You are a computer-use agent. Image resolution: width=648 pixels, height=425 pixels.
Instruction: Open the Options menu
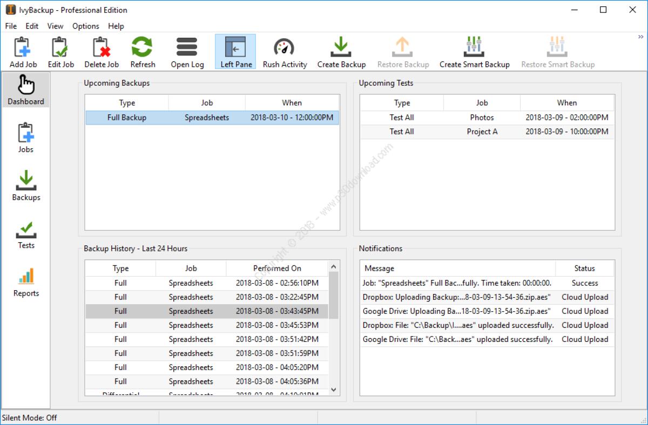click(x=85, y=25)
